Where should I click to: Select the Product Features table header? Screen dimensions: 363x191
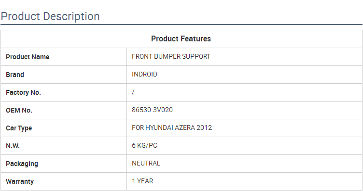181,39
